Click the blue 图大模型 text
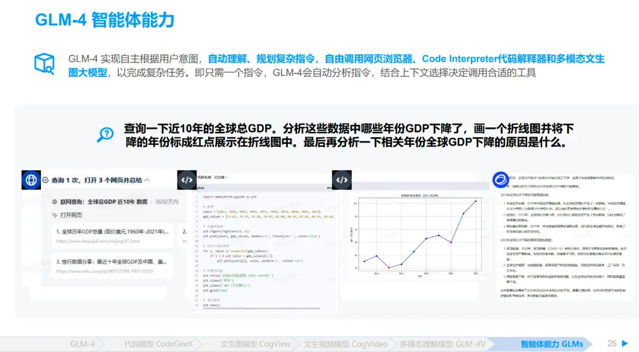The height and width of the screenshot is (352, 639). point(88,73)
